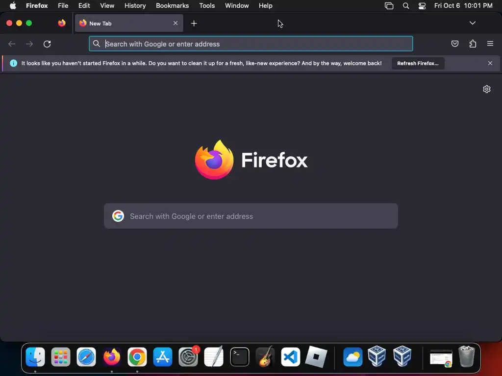
Task: Open Control Center in menu bar
Action: tap(422, 6)
